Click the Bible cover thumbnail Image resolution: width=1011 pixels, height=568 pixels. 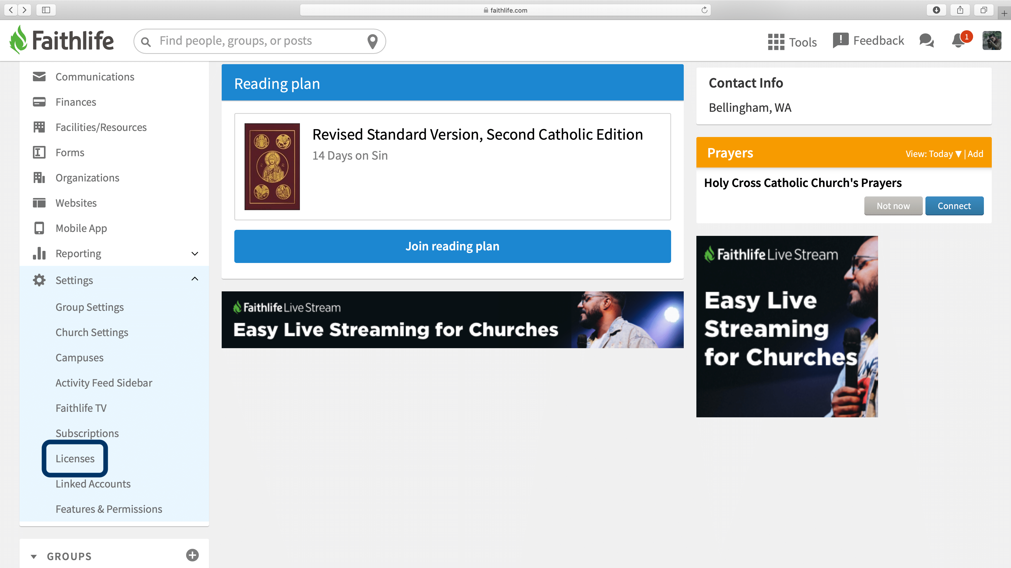coord(272,167)
